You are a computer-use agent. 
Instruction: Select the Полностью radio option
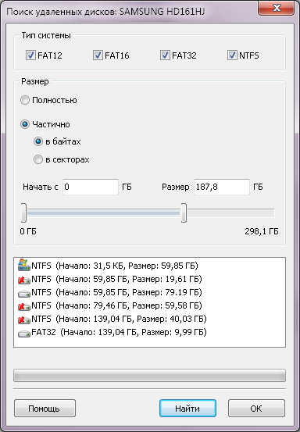coord(25,100)
